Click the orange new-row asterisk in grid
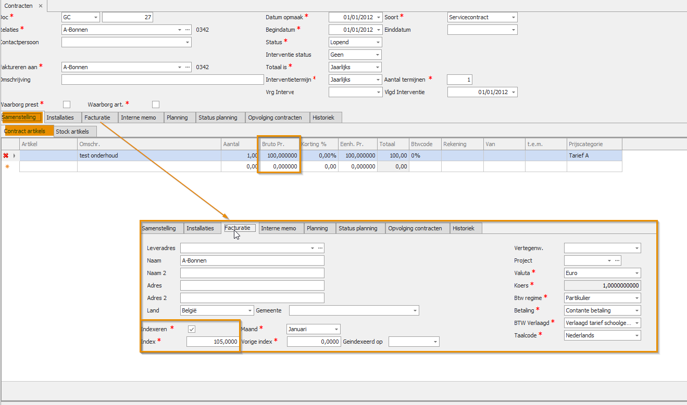 point(7,166)
